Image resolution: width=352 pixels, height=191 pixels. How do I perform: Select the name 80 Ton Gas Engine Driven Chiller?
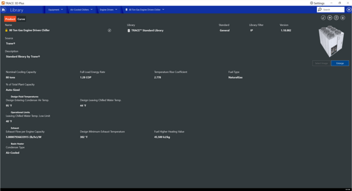tap(29, 30)
